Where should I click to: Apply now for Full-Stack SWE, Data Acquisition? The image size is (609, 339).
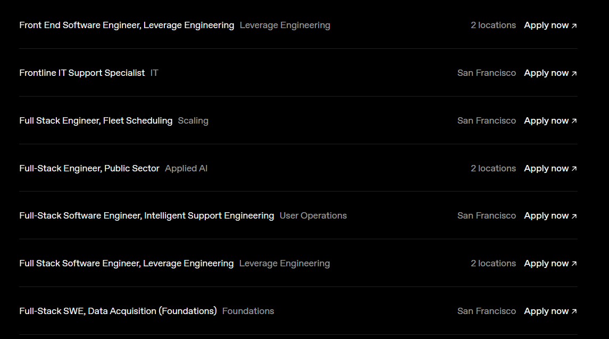(x=550, y=311)
